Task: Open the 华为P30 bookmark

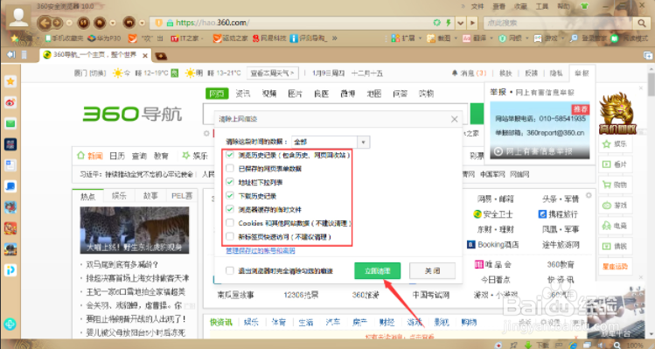Action: [104, 38]
